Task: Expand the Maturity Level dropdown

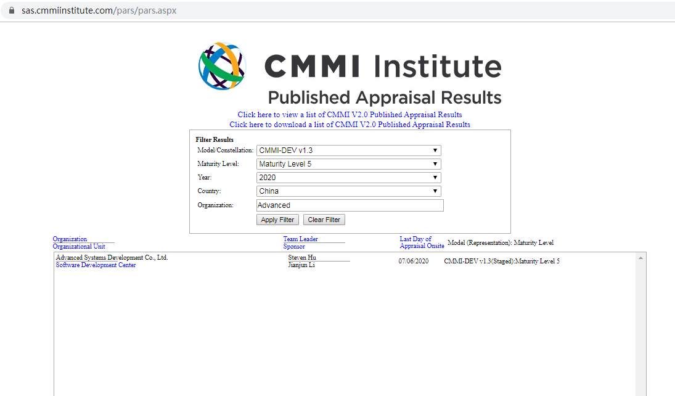Action: pyautogui.click(x=348, y=164)
